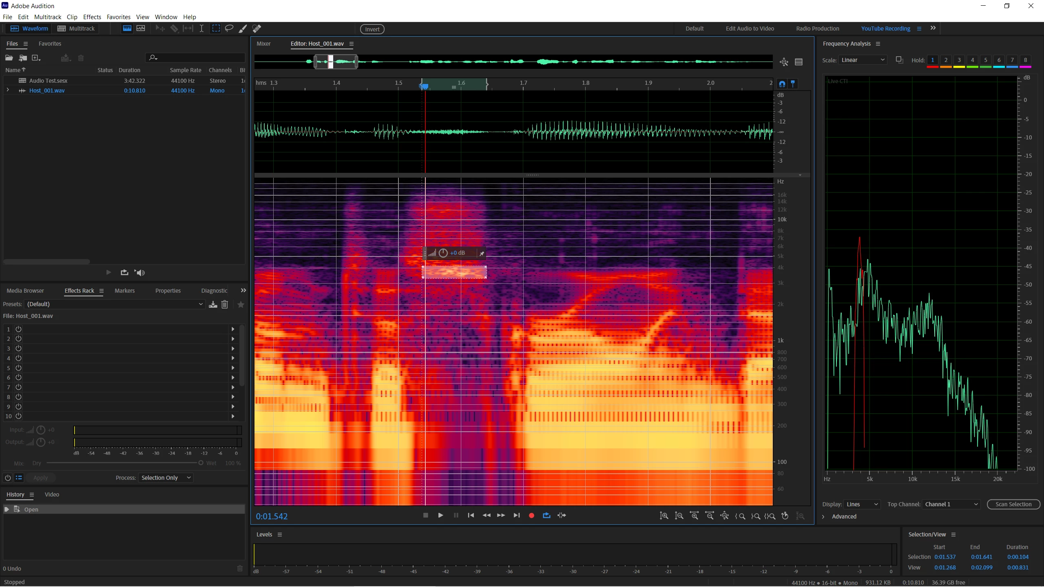Click the Open File folder icon

point(9,58)
